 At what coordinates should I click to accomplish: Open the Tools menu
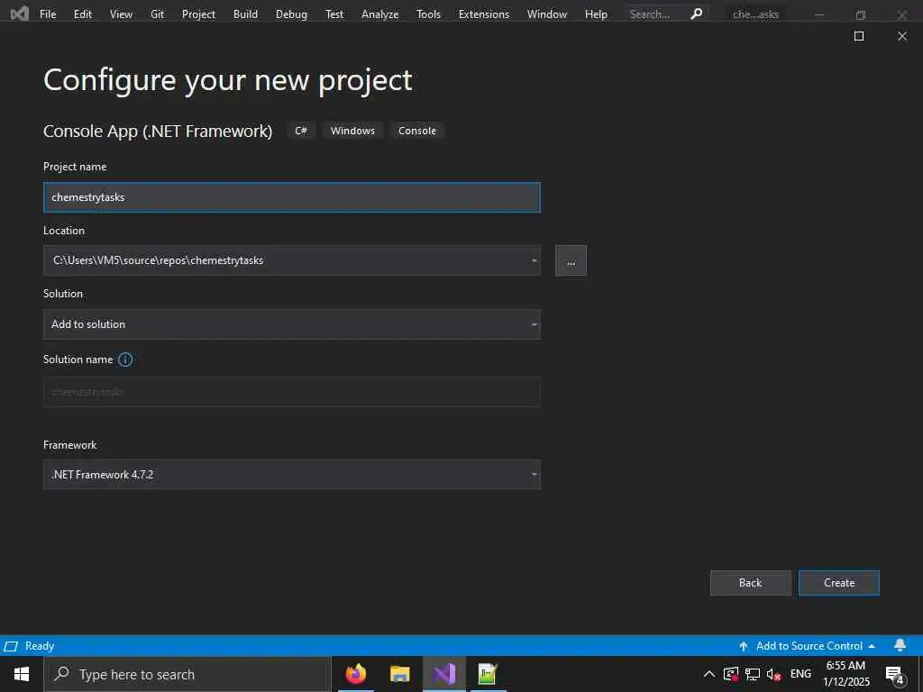pyautogui.click(x=428, y=14)
